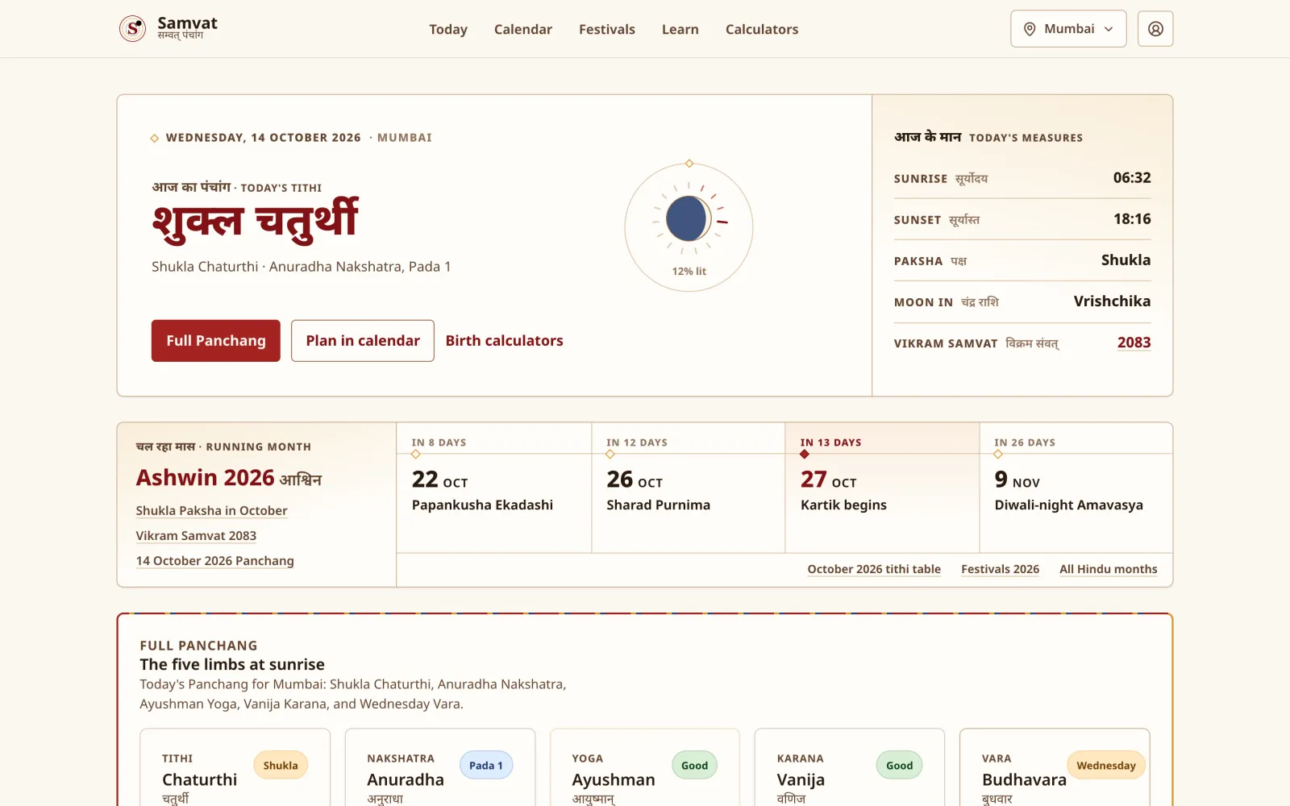The width and height of the screenshot is (1290, 806).
Task: Click the शुक्ल चतुर्थी tithi heading
Action: pos(255,220)
